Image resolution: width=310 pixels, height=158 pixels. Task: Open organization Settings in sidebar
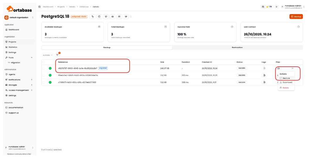[x=19, y=52]
